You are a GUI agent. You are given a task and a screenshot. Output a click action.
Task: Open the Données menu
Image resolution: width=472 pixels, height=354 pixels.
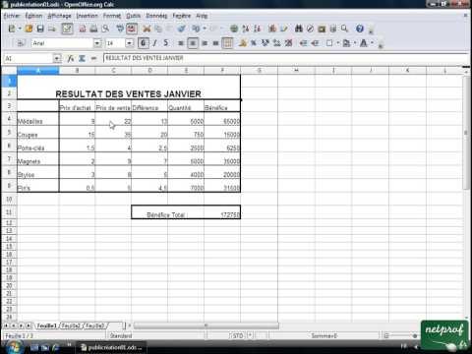[156, 16]
